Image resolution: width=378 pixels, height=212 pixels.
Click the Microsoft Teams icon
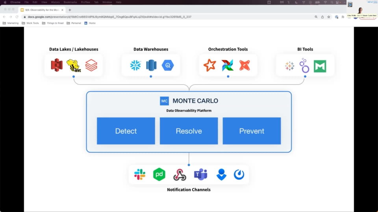click(200, 174)
